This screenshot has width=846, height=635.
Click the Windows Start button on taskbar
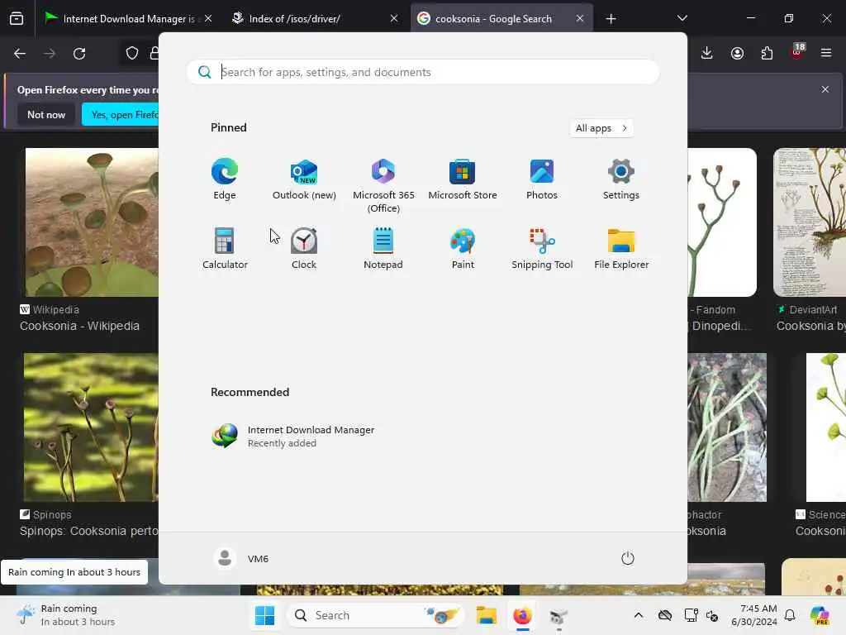(x=264, y=615)
